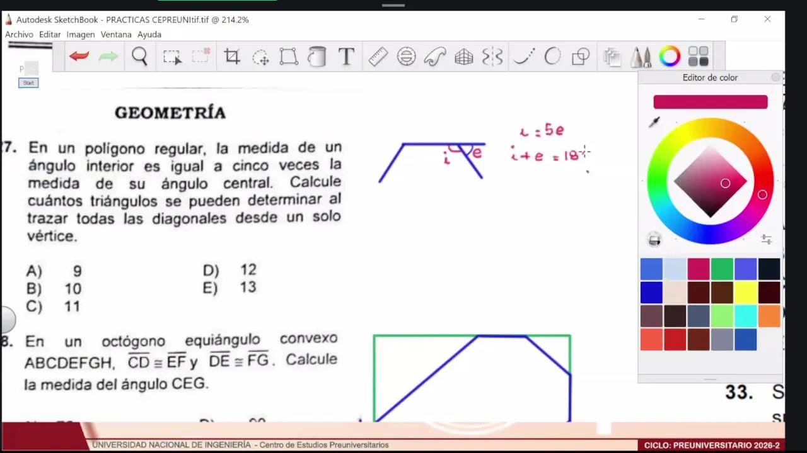
Task: Toggle the Symmetry tool
Action: [x=492, y=57]
